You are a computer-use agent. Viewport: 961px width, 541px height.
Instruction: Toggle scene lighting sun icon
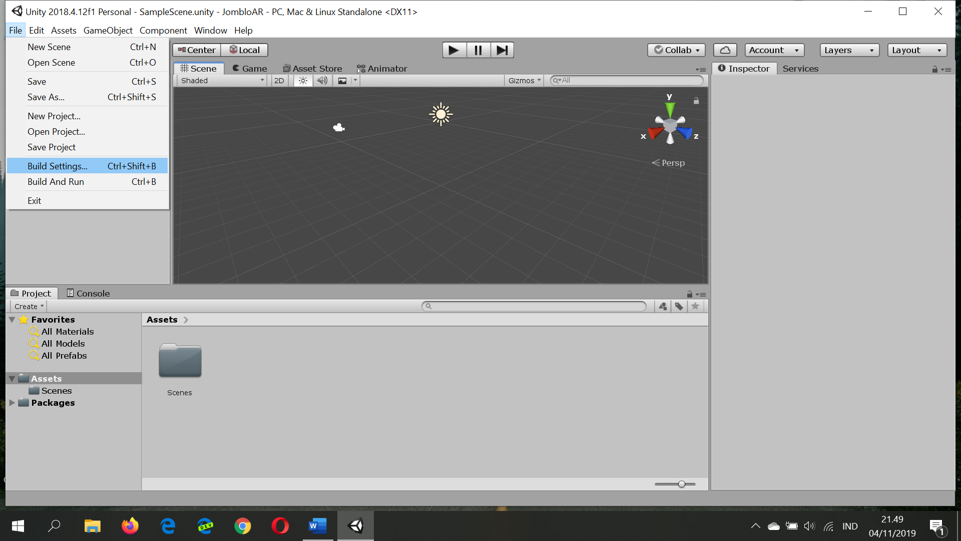303,81
